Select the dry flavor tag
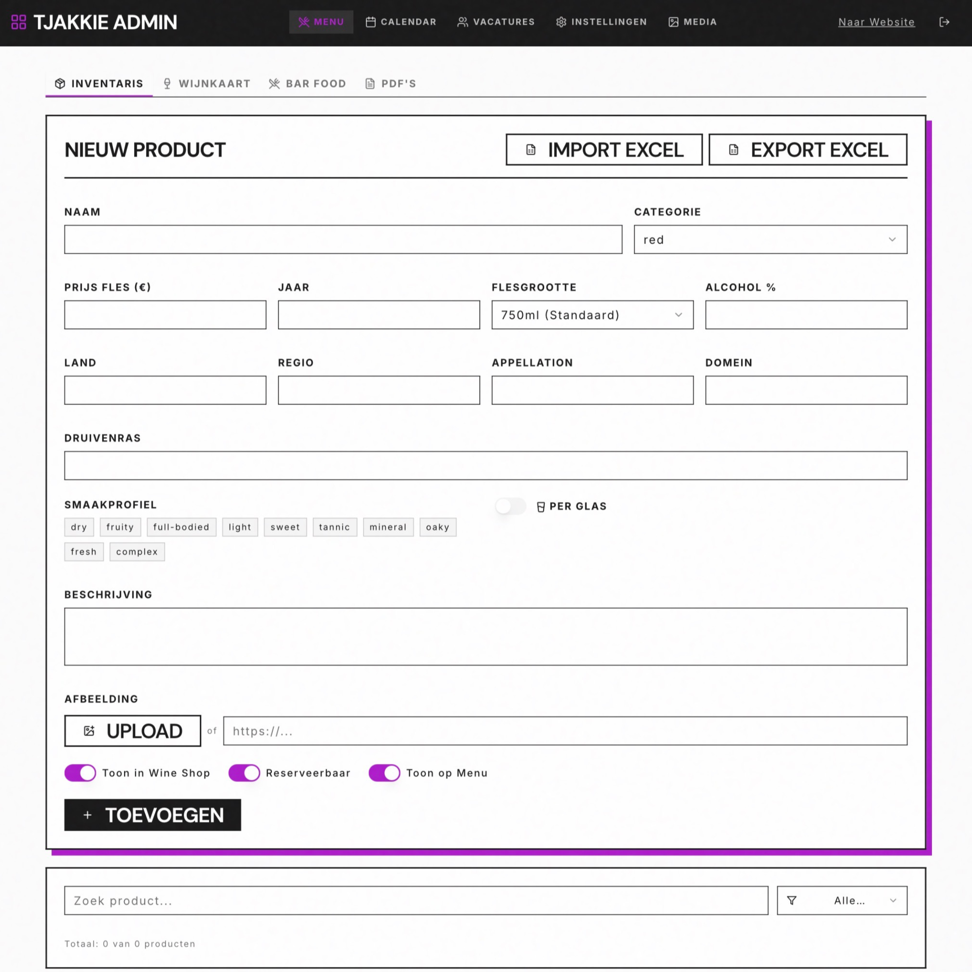972x972 pixels. point(79,527)
